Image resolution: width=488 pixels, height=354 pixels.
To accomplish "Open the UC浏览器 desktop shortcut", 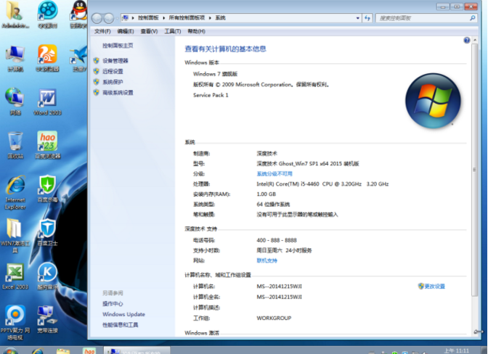I will [x=47, y=59].
